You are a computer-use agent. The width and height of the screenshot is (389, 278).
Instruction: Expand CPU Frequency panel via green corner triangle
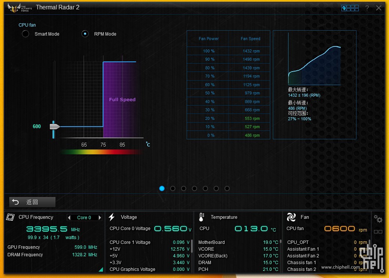101,269
